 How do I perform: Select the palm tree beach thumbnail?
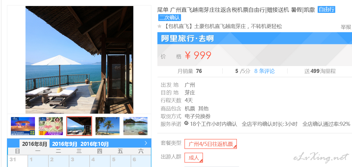(107, 126)
